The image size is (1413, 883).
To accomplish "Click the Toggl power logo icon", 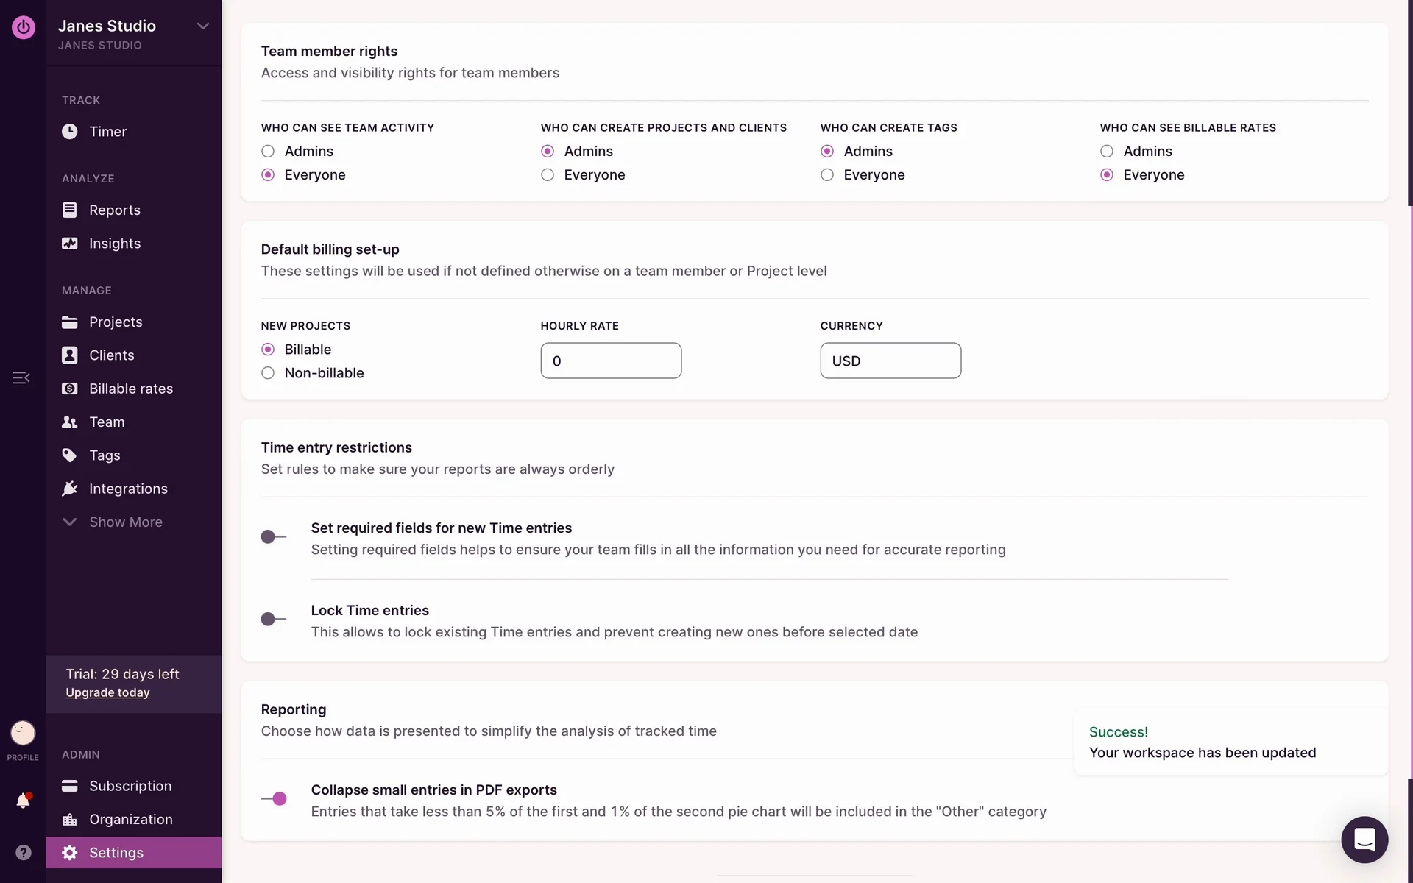I will point(23,27).
